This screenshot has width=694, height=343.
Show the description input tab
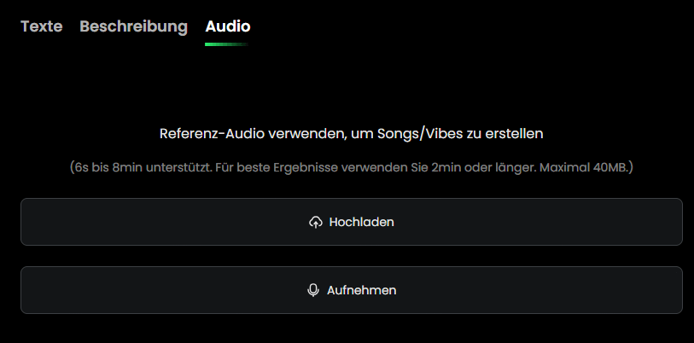pyautogui.click(x=133, y=26)
